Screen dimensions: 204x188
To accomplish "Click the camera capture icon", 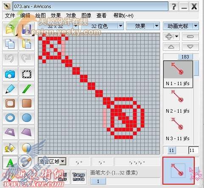I will (10, 74).
